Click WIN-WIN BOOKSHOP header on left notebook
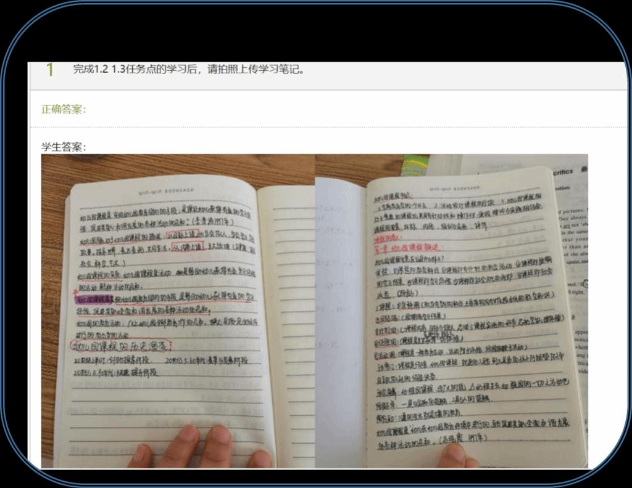632x488 pixels. [x=162, y=190]
